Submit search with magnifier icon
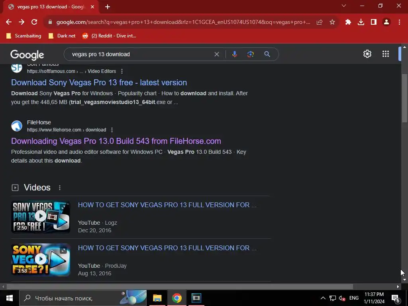This screenshot has width=408, height=306. pos(267,54)
